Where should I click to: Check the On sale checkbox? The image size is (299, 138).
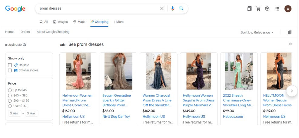pos(10,65)
